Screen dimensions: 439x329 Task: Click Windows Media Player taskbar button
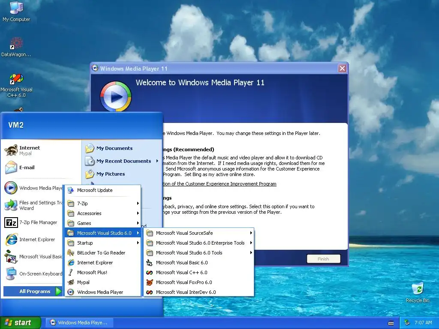(x=79, y=323)
